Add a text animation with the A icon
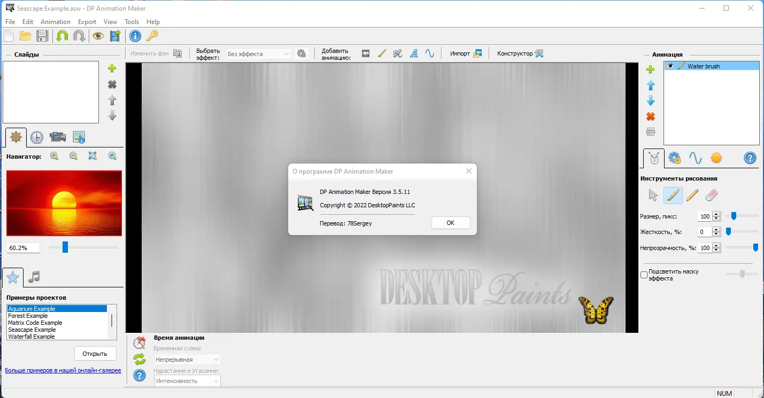Viewport: 764px width, 398px height. pyautogui.click(x=413, y=53)
